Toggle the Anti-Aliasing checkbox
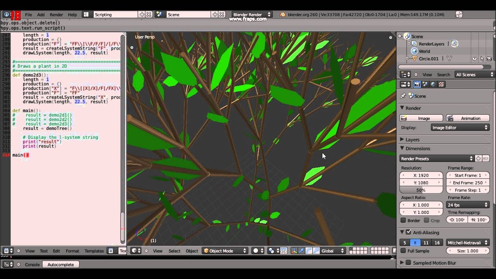Image resolution: width=496 pixels, height=279 pixels. (x=408, y=232)
